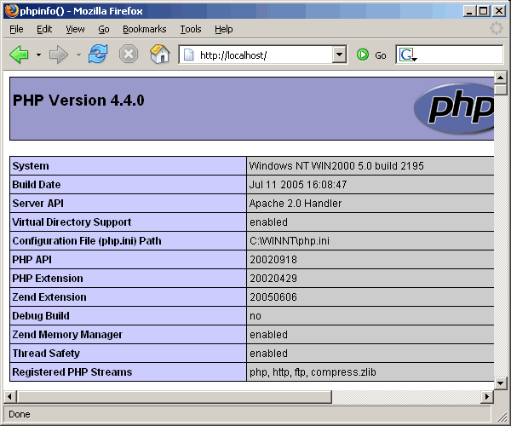Click the green Back arrow button
This screenshot has width=511, height=426.
pos(20,55)
